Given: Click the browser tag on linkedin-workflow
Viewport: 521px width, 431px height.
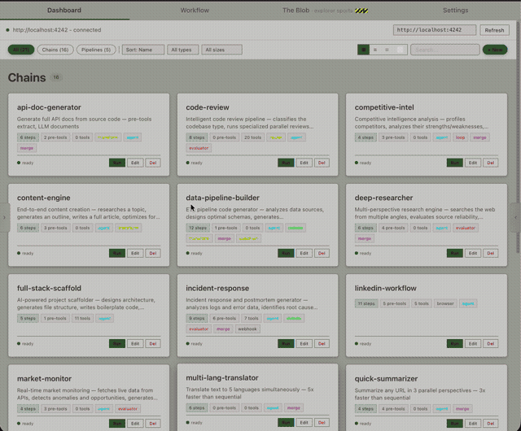Looking at the screenshot, I should coord(445,303).
